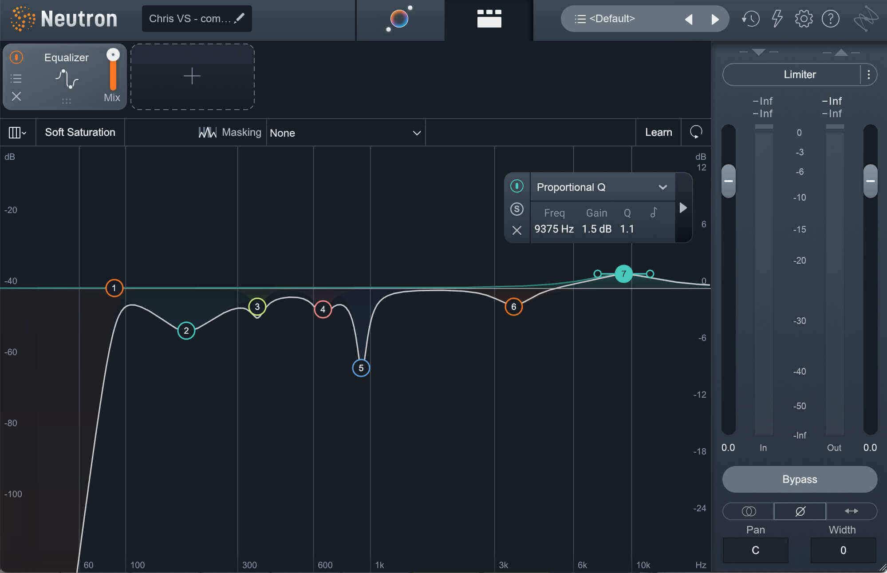887x573 pixels.
Task: Click the Equalizer module title
Action: coord(67,58)
